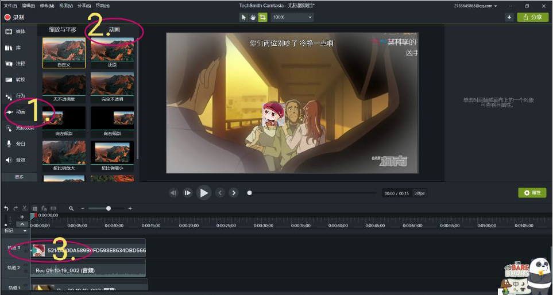Image resolution: width=553 pixels, height=295 pixels.
Task: Toggle visibility eye on 轨道 2
Action: pos(25,265)
